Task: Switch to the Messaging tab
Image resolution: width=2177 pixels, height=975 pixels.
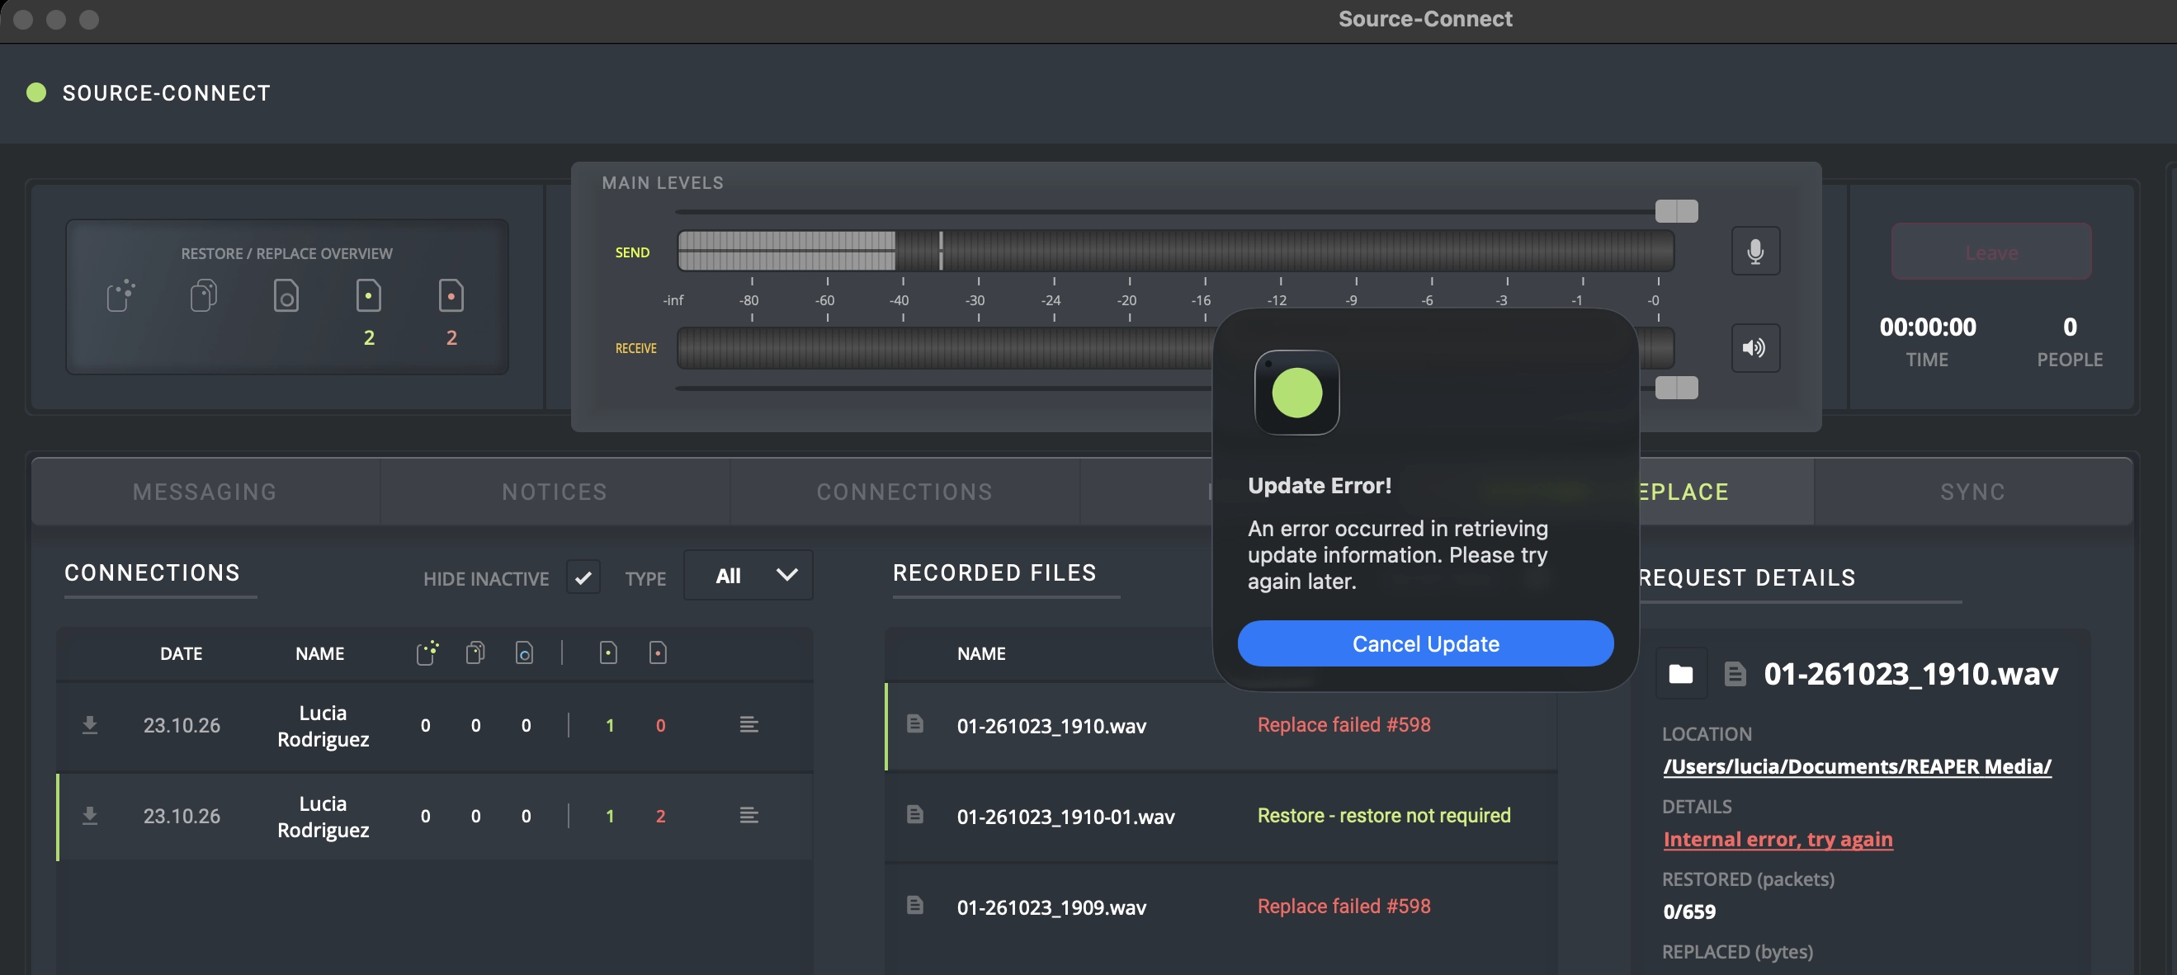Action: pos(205,492)
